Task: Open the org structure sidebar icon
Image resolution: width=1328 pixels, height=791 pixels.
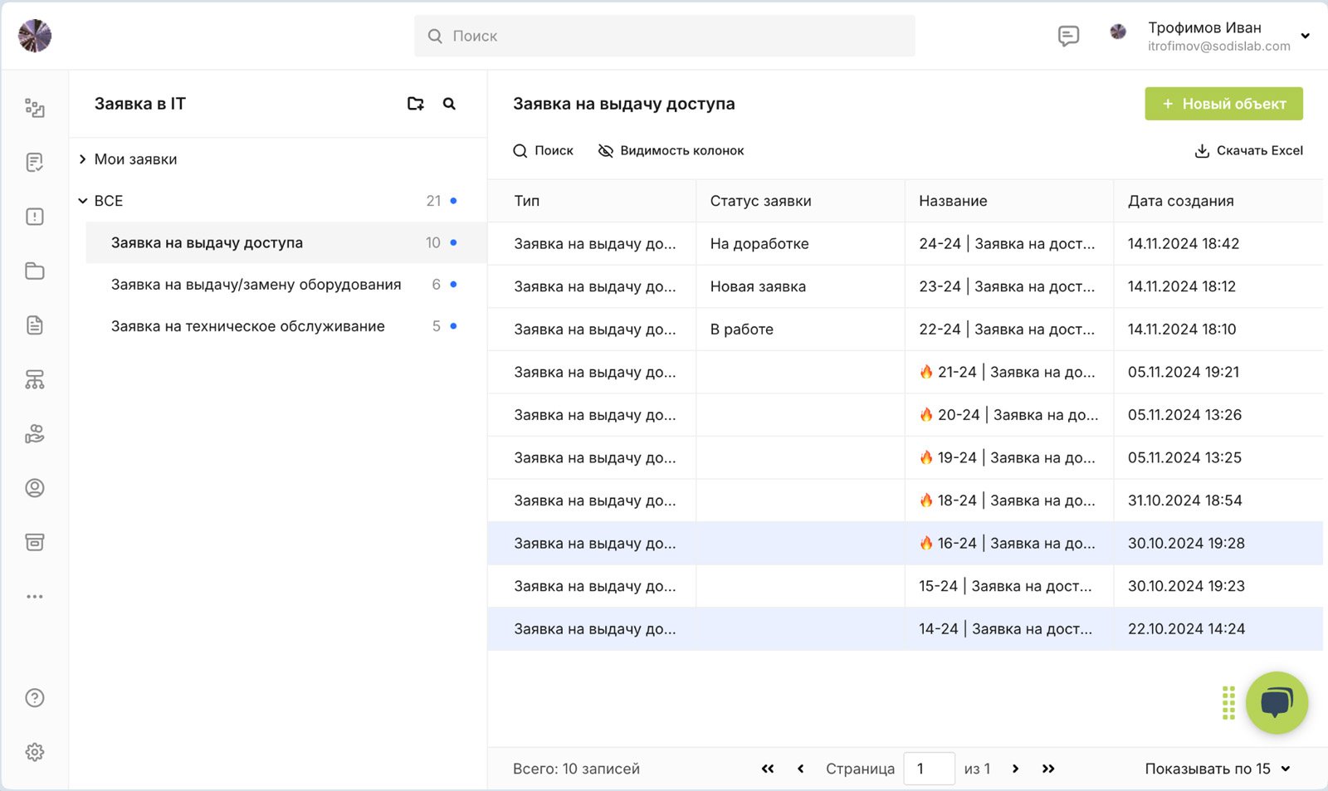Action: pyautogui.click(x=35, y=379)
